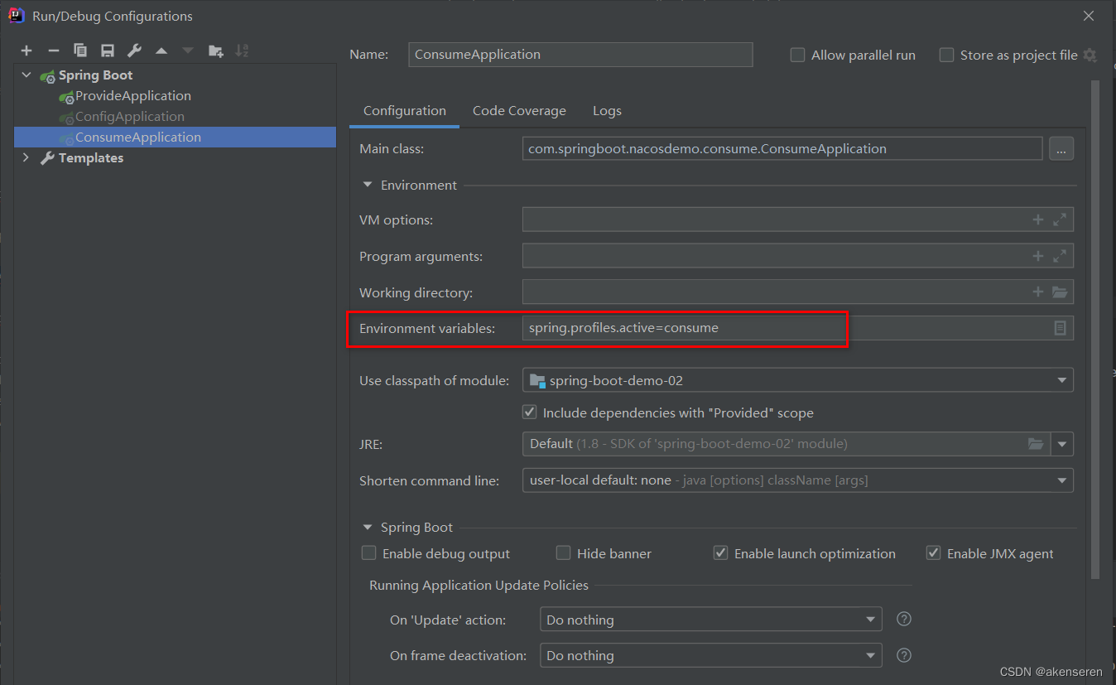
Task: Click the Environment variables field
Action: (798, 328)
